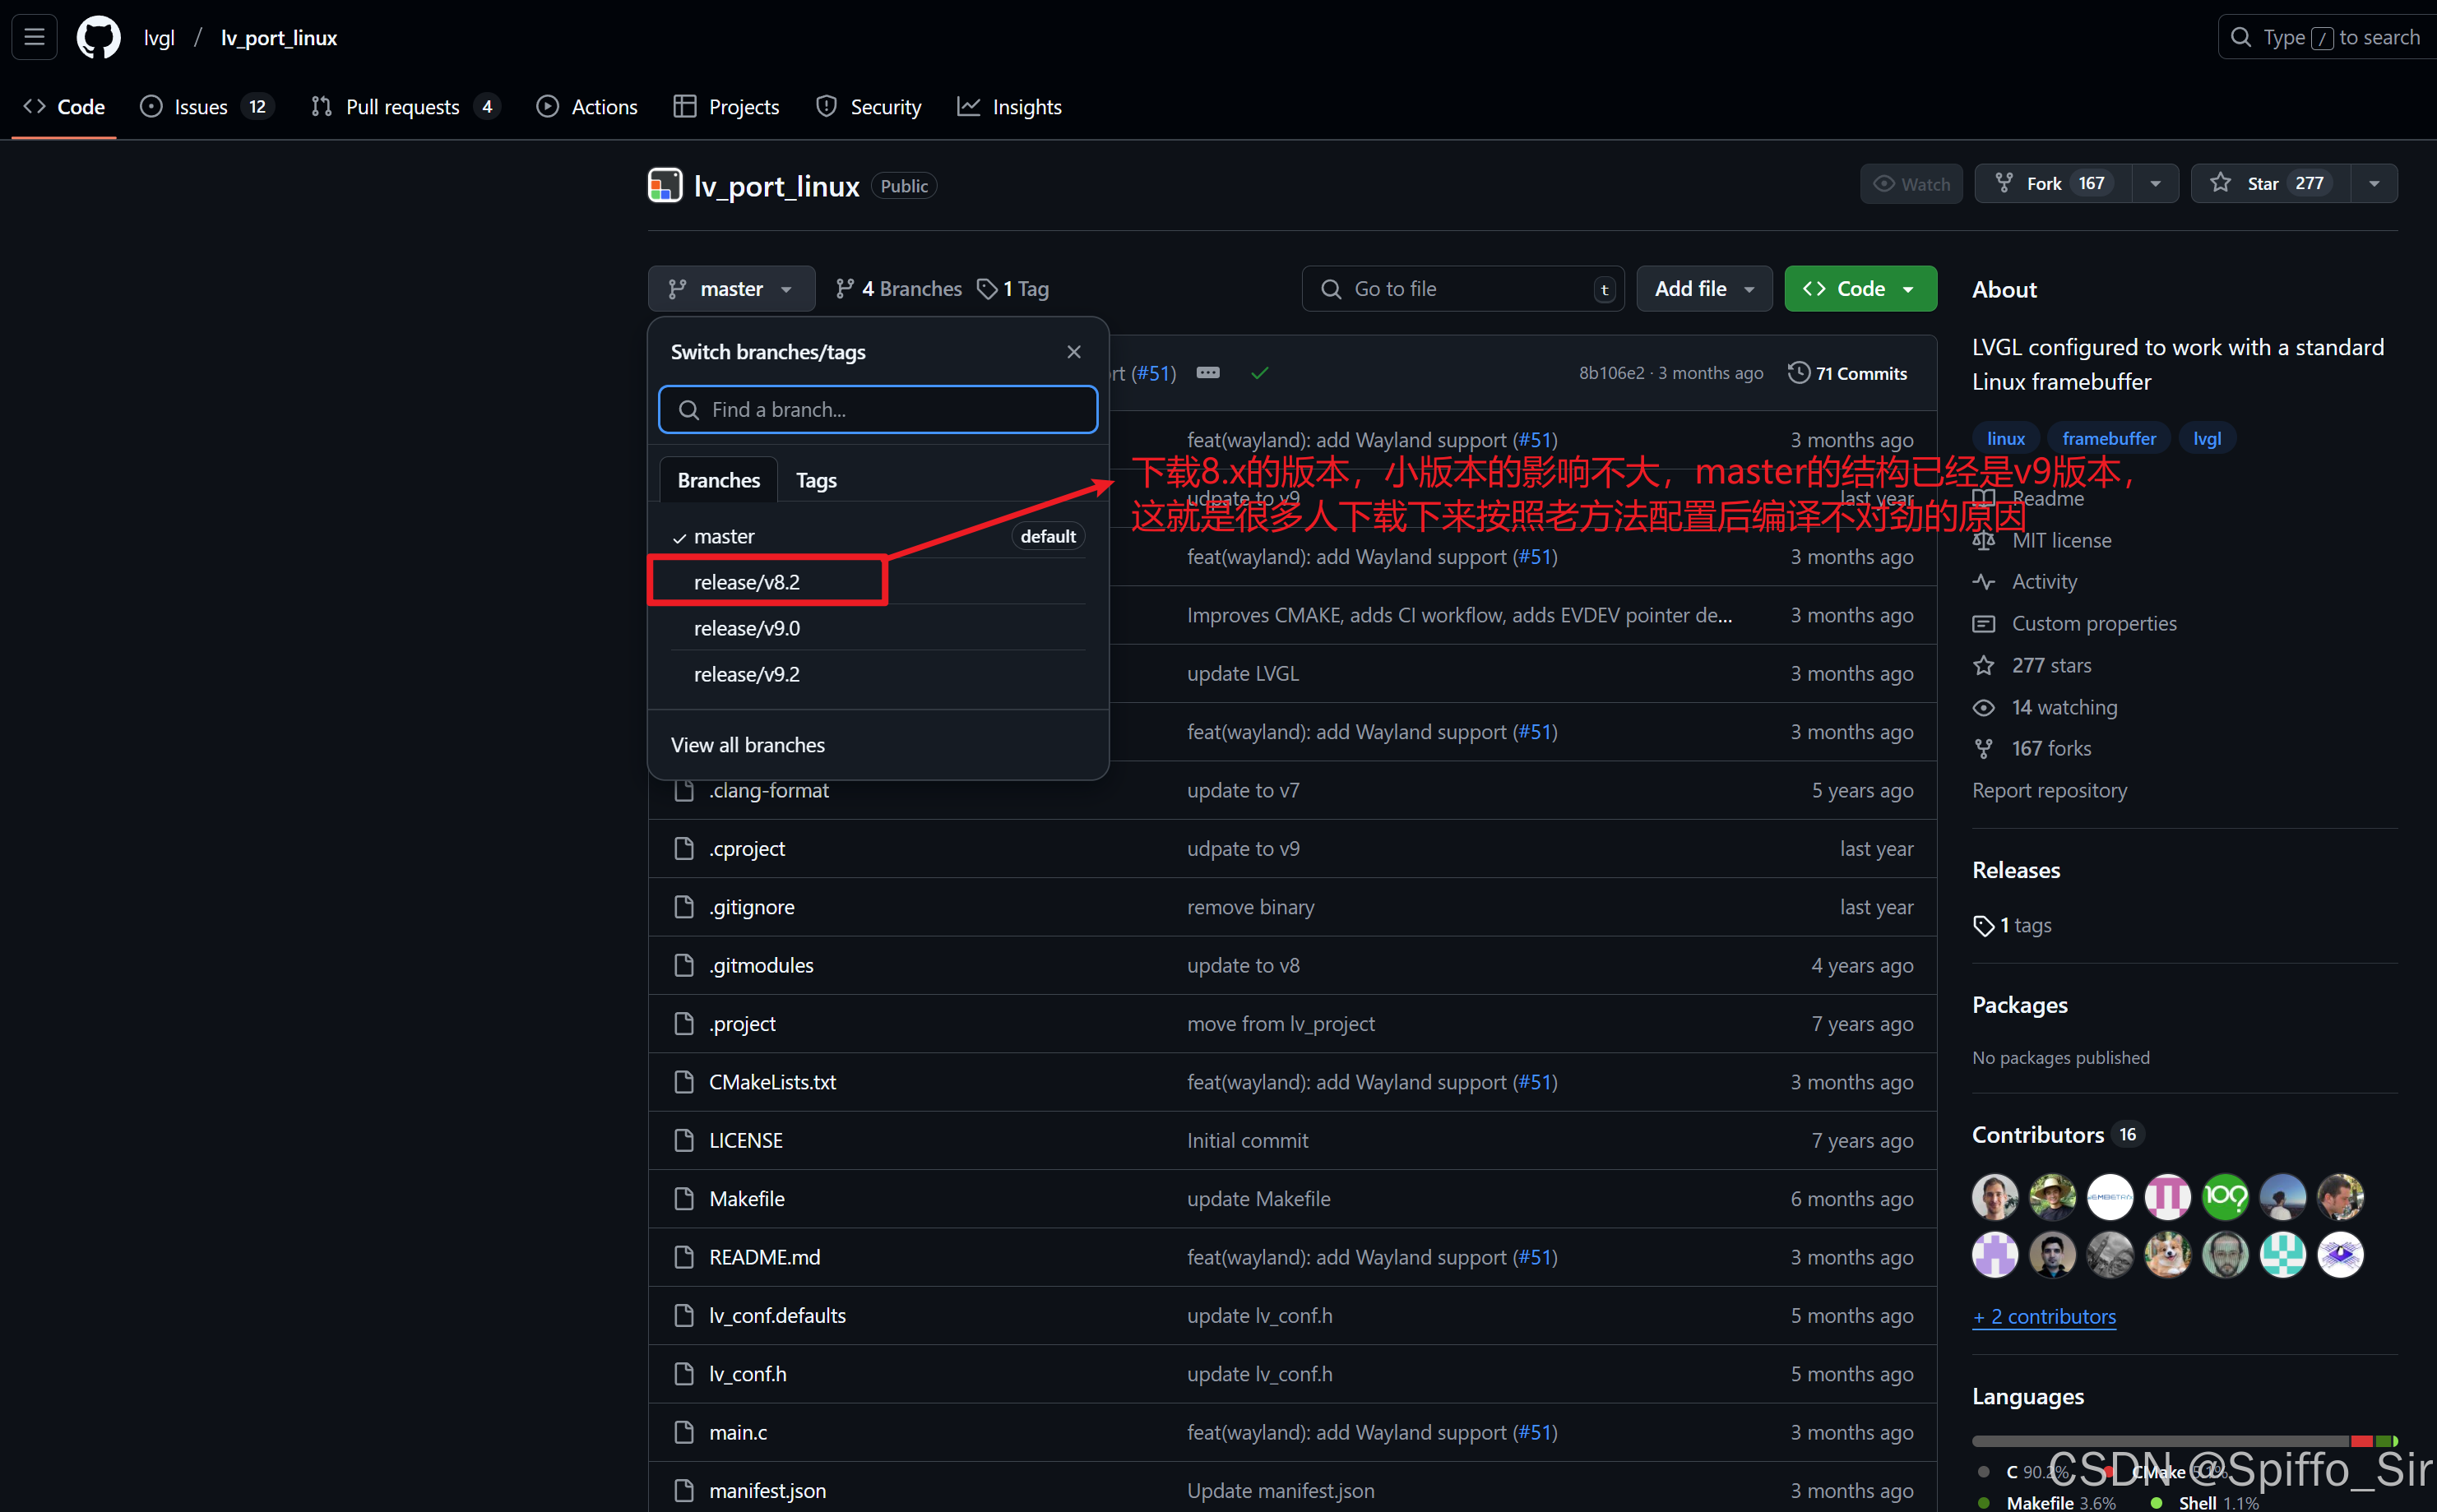Viewport: 2437px width, 1512px height.
Task: Click the scale icon beside MIT license
Action: coord(1983,541)
